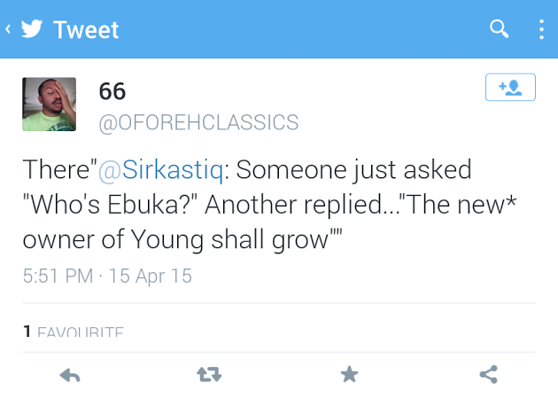Reply to this tweet
The width and height of the screenshot is (558, 397).
[x=70, y=376]
